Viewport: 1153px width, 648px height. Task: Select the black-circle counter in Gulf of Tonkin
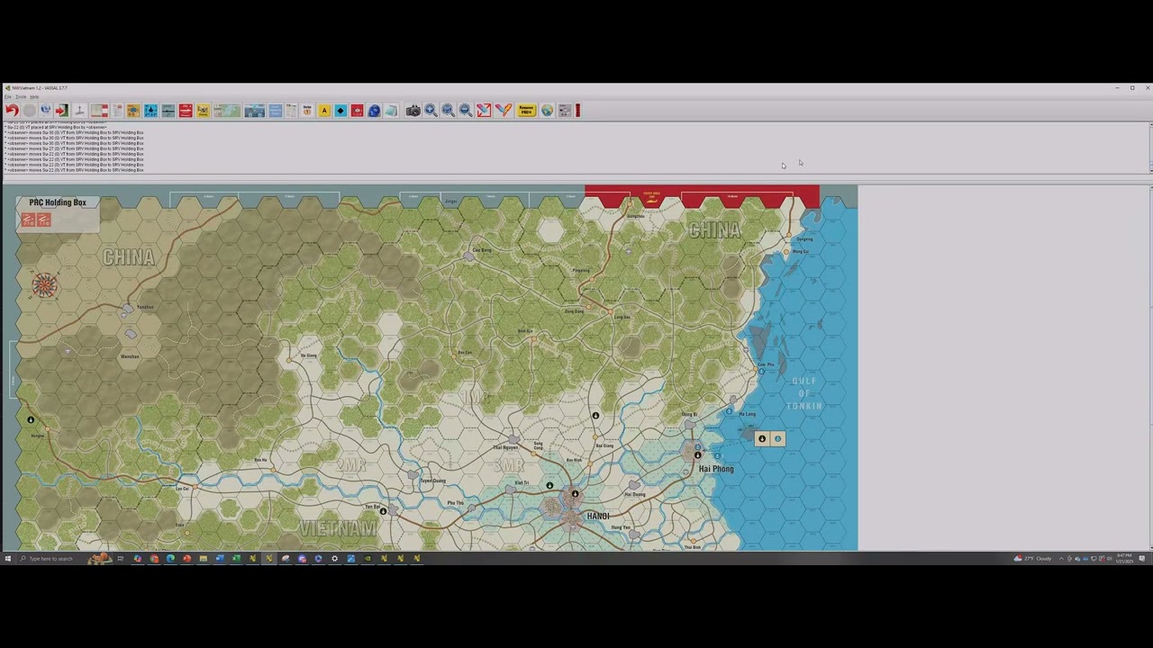pos(762,439)
